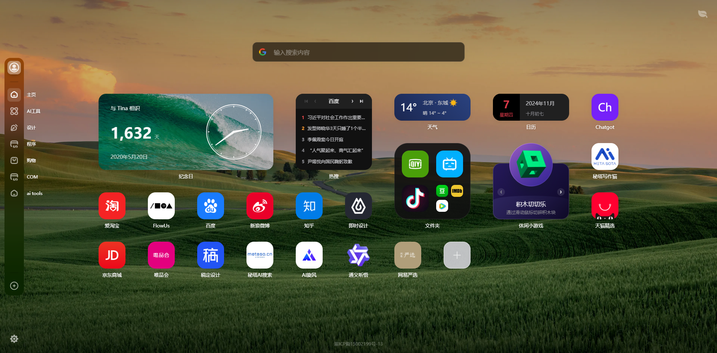This screenshot has height=353, width=717.
Task: Go to next mini game arrow
Action: click(x=561, y=192)
